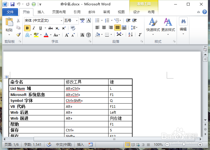Switch to the 引用 References tab
The image size is (210, 150).
(77, 12)
